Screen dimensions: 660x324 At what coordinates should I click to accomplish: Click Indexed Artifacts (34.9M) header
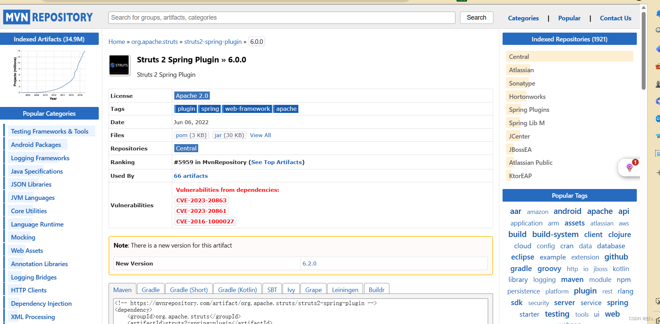coord(49,39)
